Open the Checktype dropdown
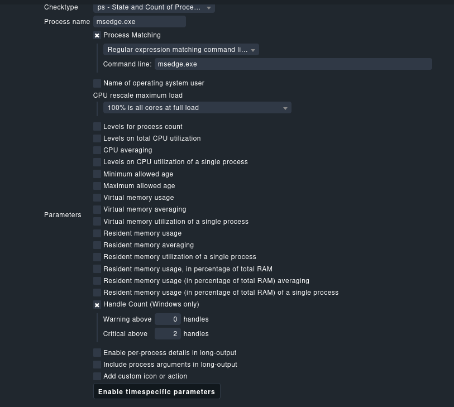Viewport: 454px width, 407px height. click(154, 7)
